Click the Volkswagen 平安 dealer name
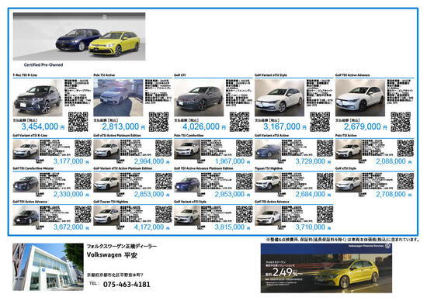 click(x=112, y=255)
